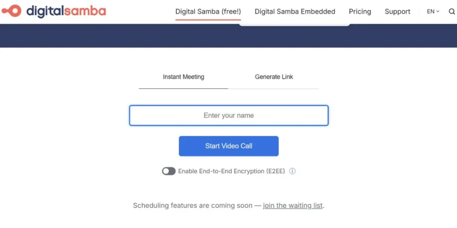Screen dimensions: 457x228
Task: Open the Digital Samba (free!) menu item
Action: [x=208, y=12]
